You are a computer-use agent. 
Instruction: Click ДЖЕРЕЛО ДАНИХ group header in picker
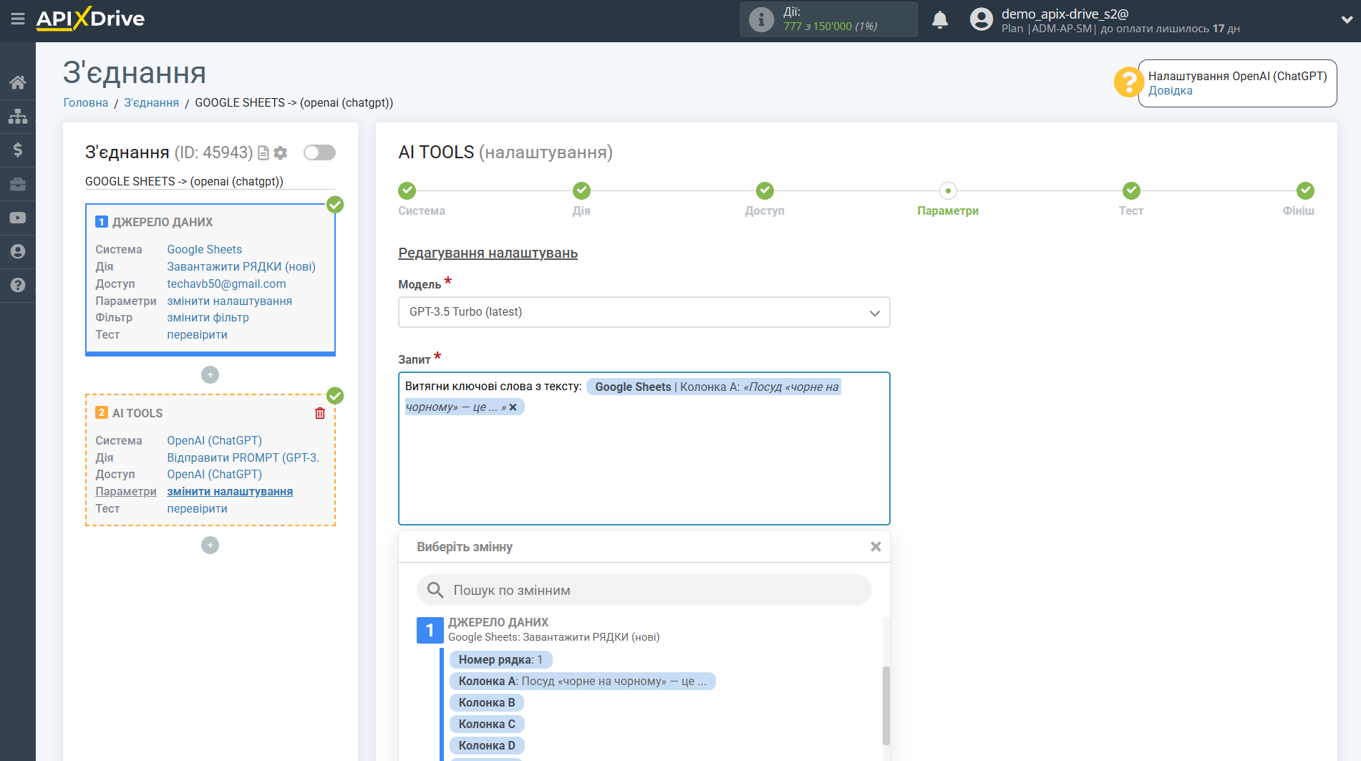(498, 622)
